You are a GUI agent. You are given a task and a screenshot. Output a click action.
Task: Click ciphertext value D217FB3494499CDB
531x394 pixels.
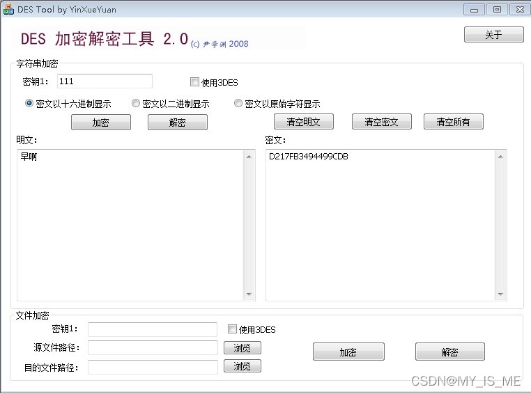coord(309,157)
